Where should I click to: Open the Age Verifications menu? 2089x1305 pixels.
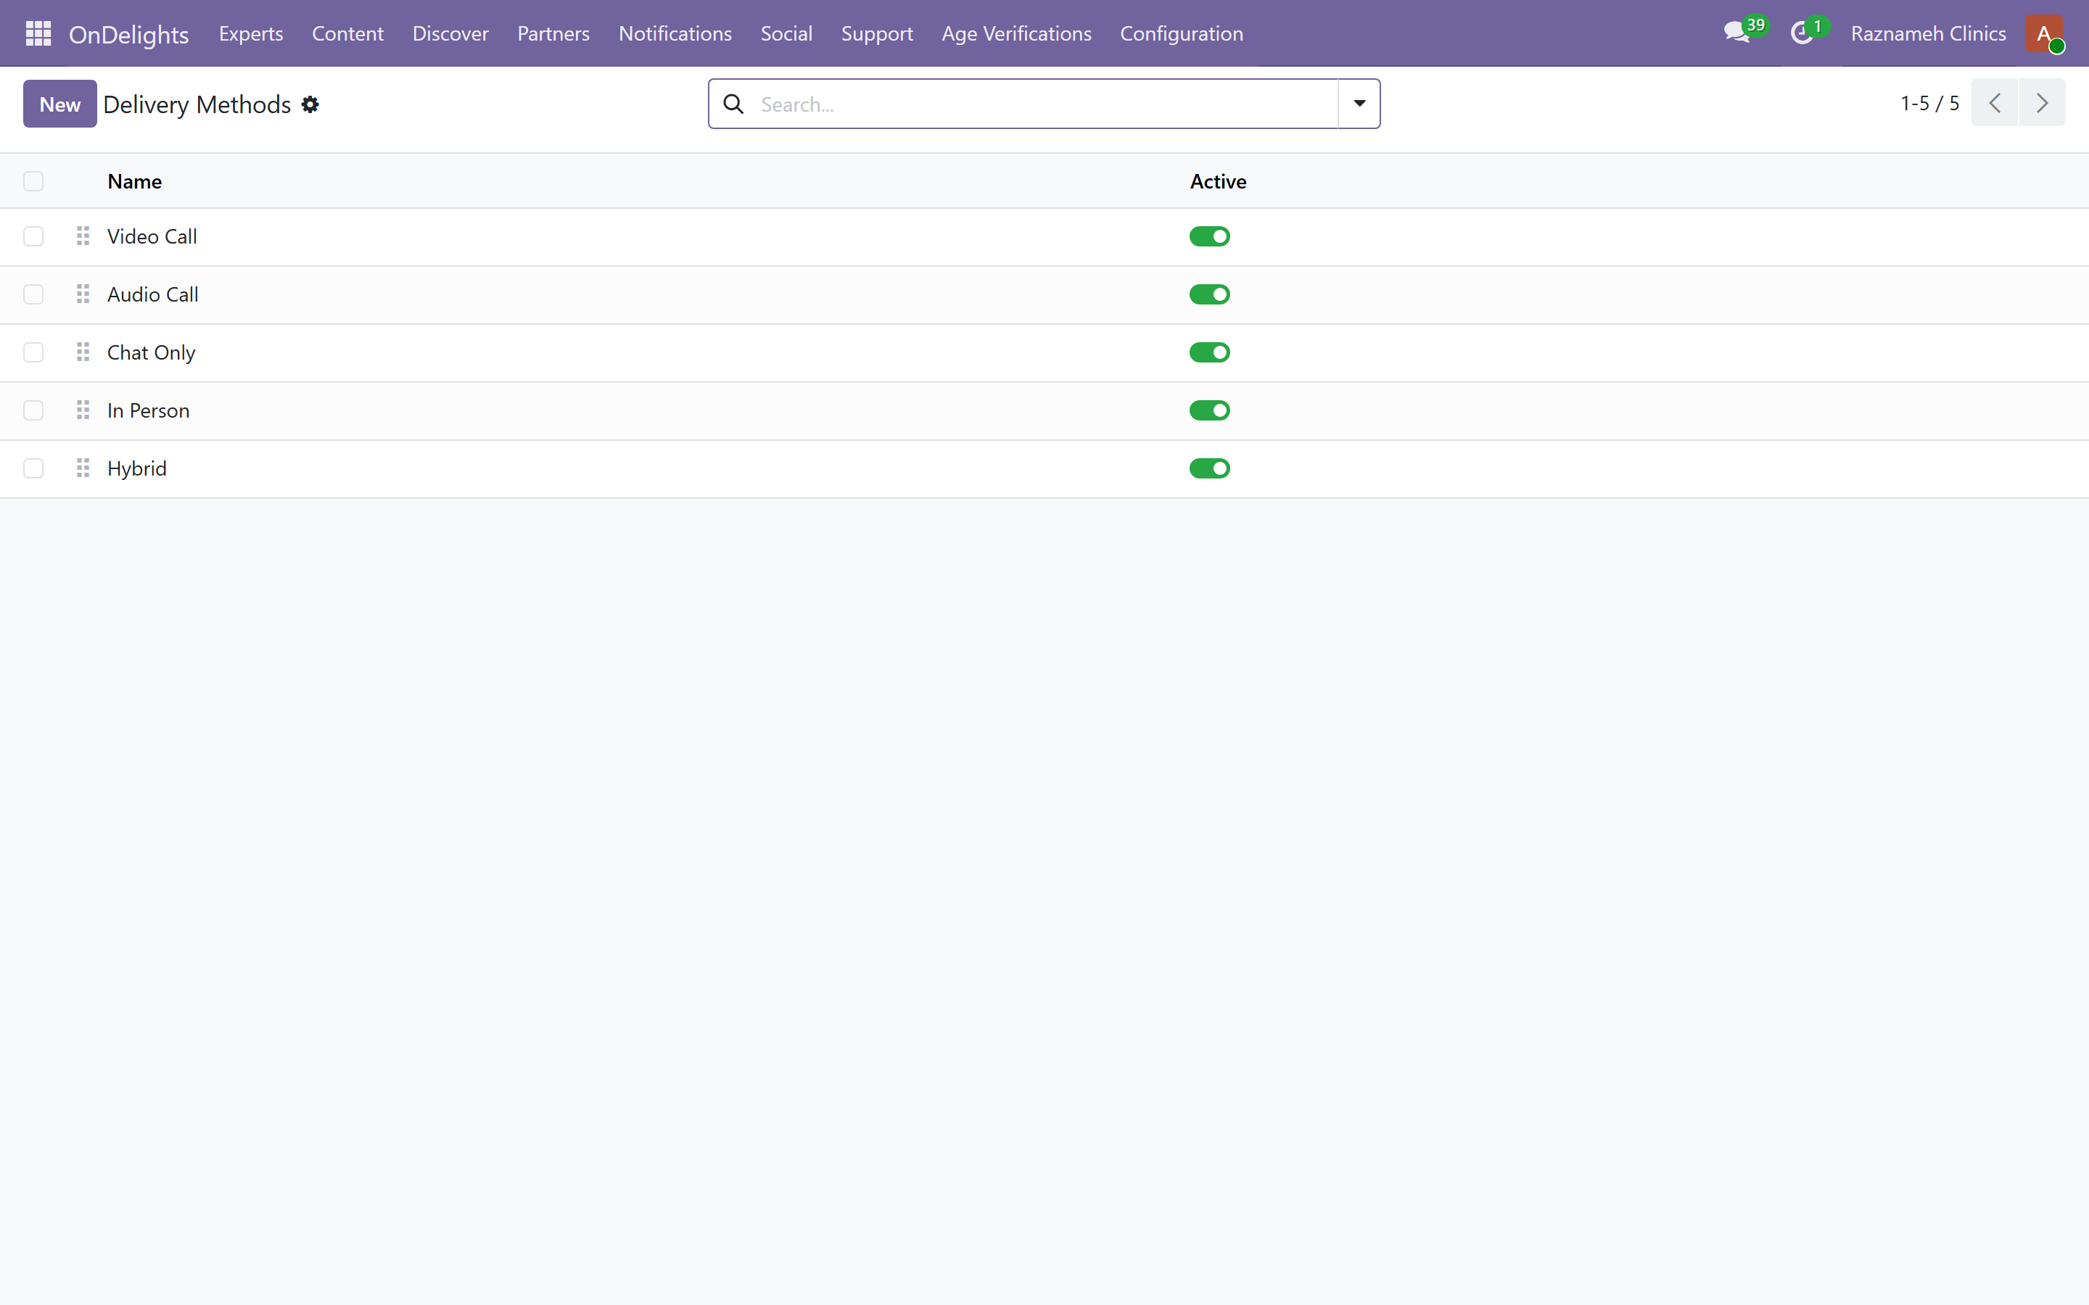coord(1016,33)
